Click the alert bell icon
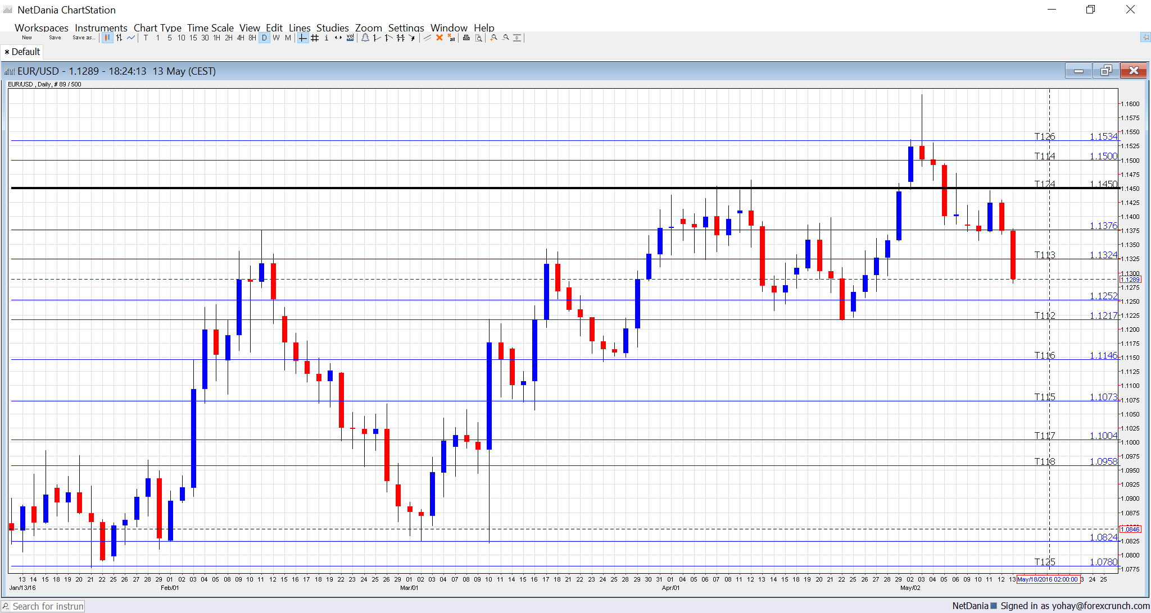Image resolution: width=1151 pixels, height=613 pixels. pos(365,38)
